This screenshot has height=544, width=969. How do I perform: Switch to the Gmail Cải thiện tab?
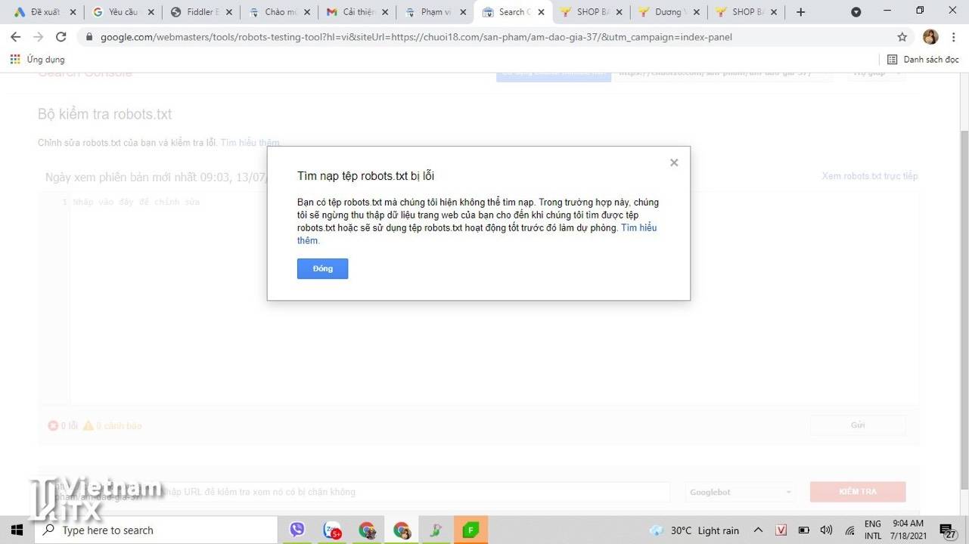(357, 12)
